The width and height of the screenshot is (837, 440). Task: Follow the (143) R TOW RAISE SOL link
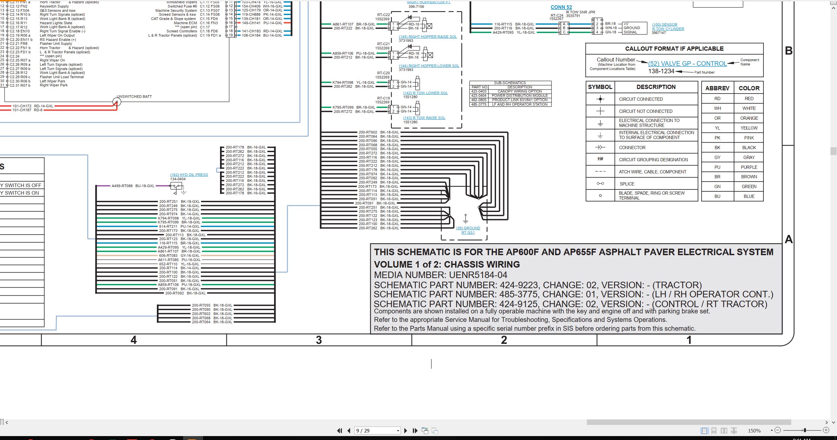[x=424, y=118]
